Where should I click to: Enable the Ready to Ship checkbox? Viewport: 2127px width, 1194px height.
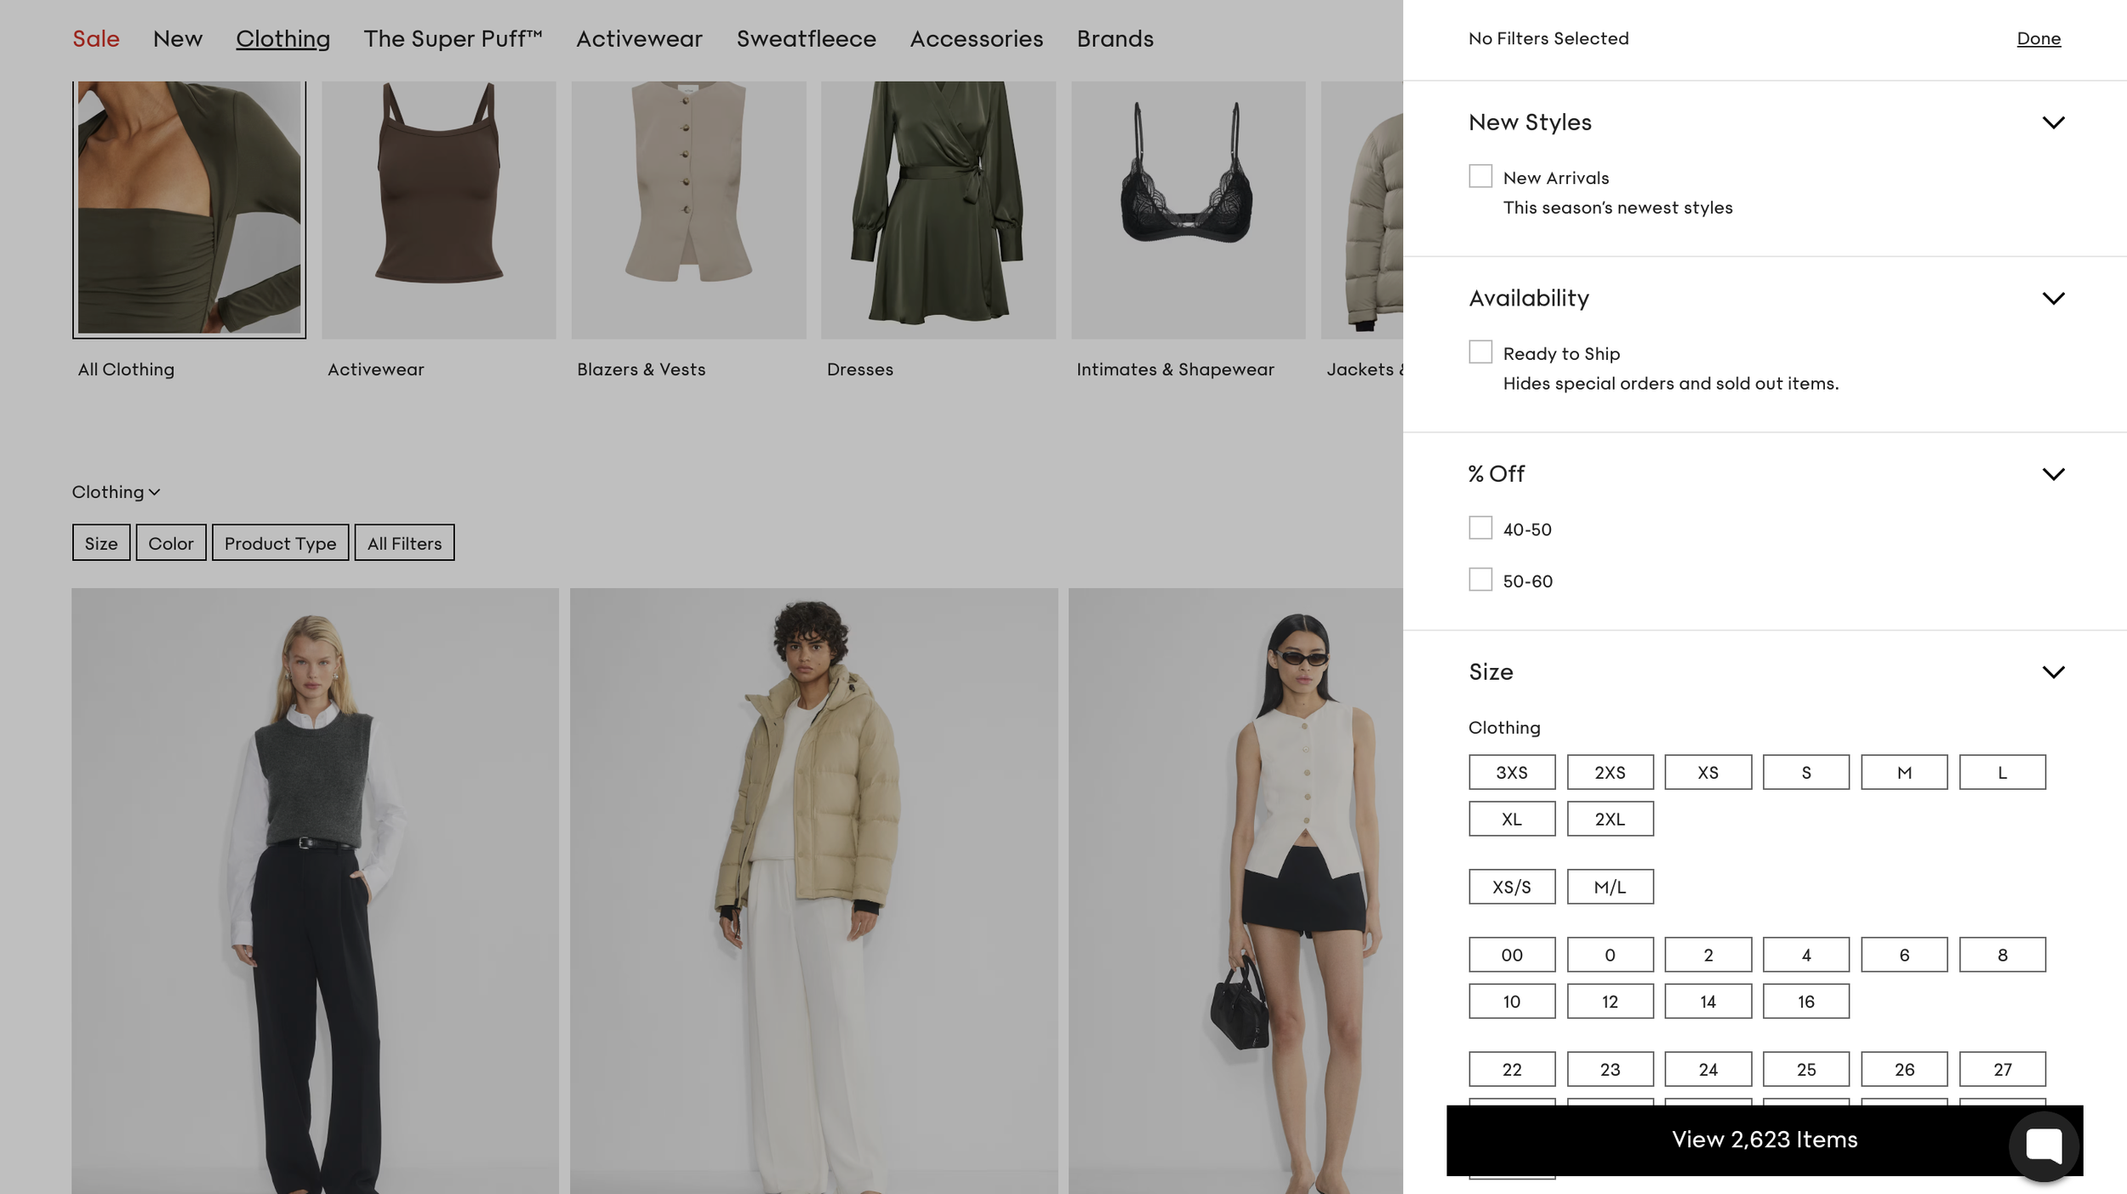pos(1480,352)
